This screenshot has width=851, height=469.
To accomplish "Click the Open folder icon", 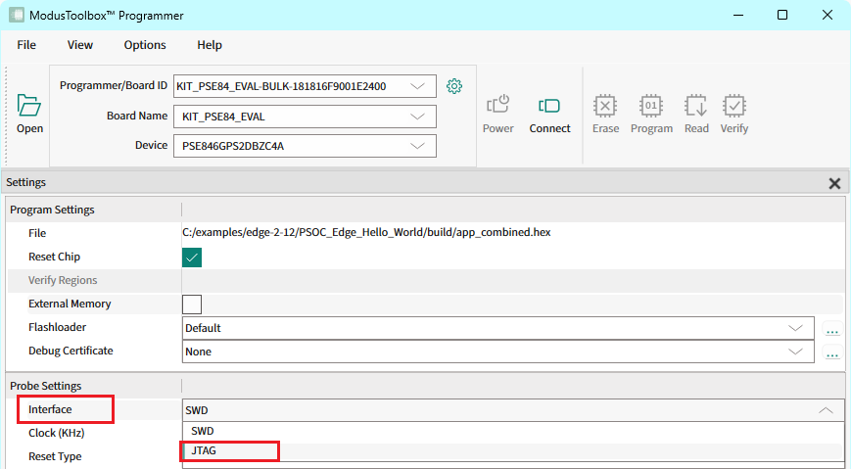I will tap(29, 106).
